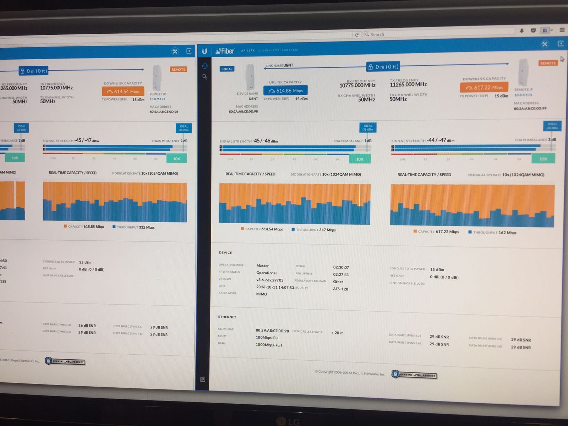
Task: Click IDEAL marker above -44/-47 signal
Action: point(552,126)
